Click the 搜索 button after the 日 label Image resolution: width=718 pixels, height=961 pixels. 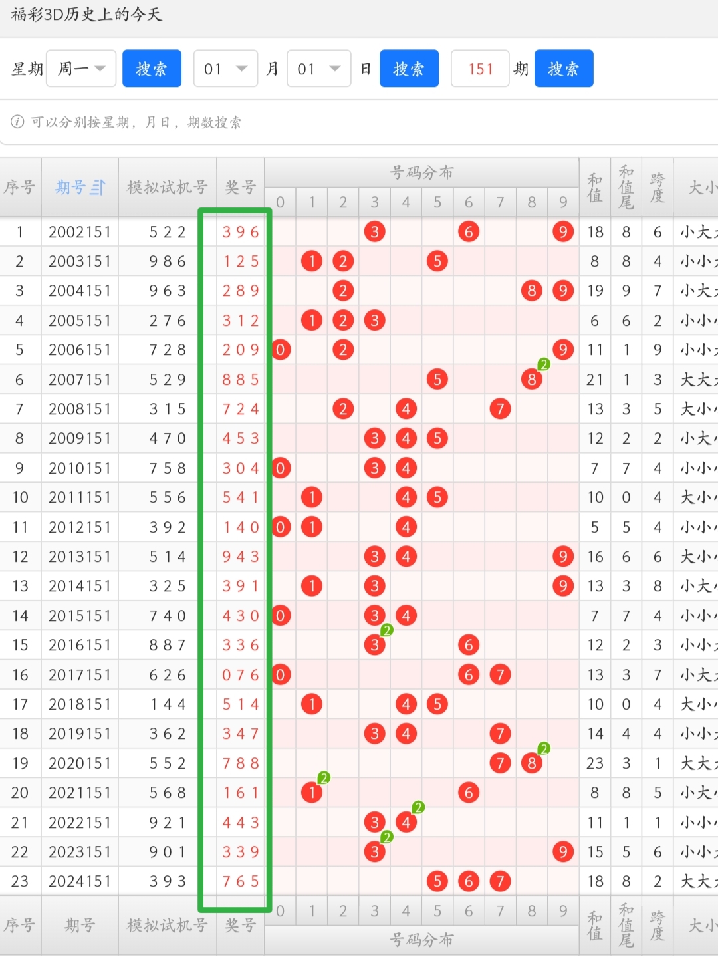409,69
